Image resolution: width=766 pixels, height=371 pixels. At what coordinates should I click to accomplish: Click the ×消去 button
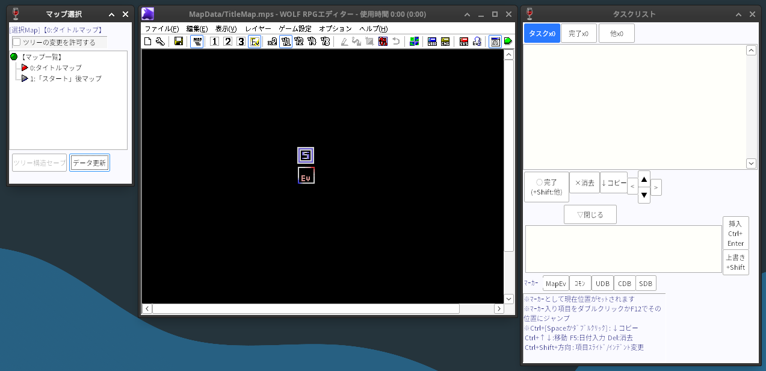point(584,183)
